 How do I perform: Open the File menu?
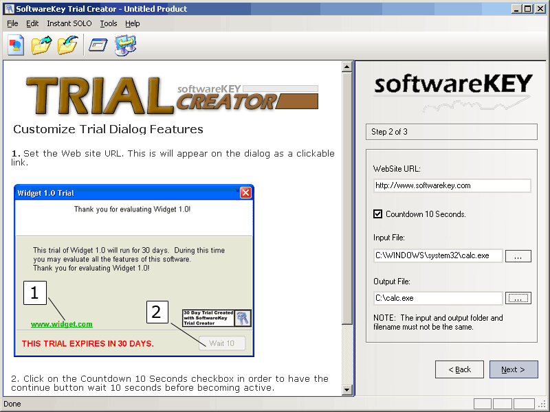coord(12,23)
